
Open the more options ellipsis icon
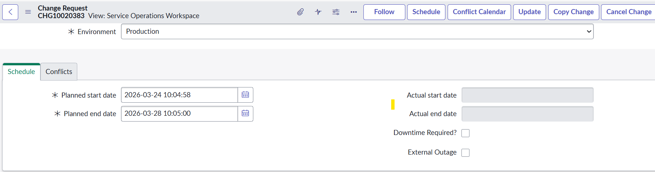click(354, 12)
